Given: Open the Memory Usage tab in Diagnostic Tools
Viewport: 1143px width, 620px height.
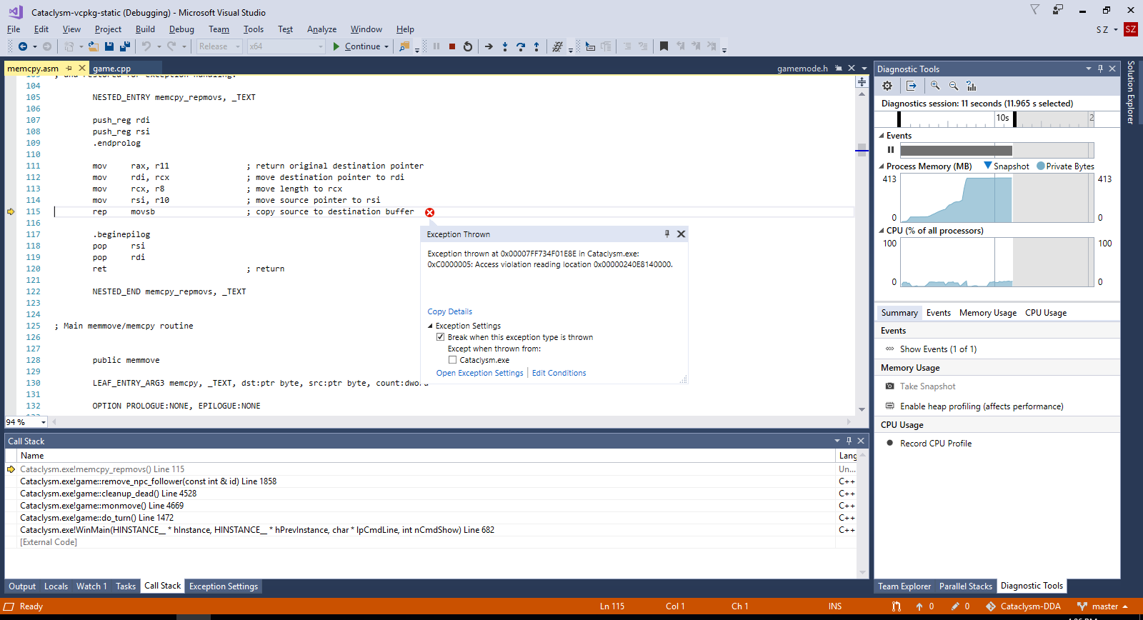Looking at the screenshot, I should pyautogui.click(x=988, y=313).
